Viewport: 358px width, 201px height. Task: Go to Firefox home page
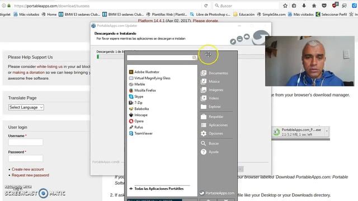(314, 6)
